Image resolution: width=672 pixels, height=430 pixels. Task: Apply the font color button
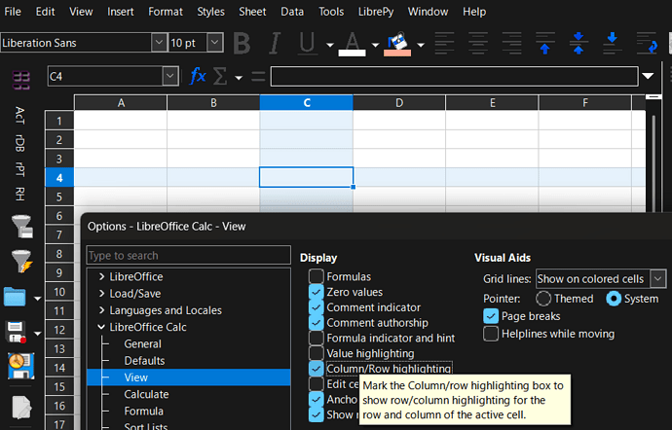(x=352, y=44)
